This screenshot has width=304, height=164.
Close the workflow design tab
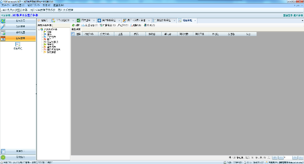point(73,21)
